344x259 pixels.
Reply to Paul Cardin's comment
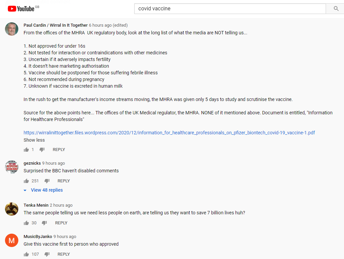(x=59, y=150)
